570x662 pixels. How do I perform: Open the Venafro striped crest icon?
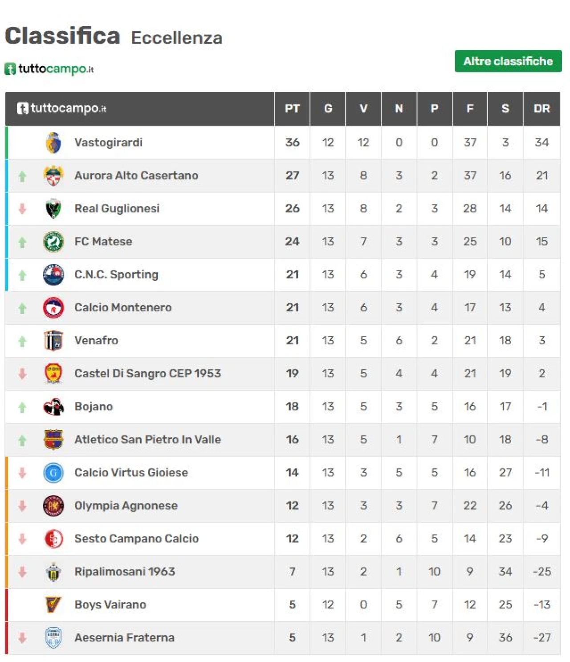click(x=53, y=340)
